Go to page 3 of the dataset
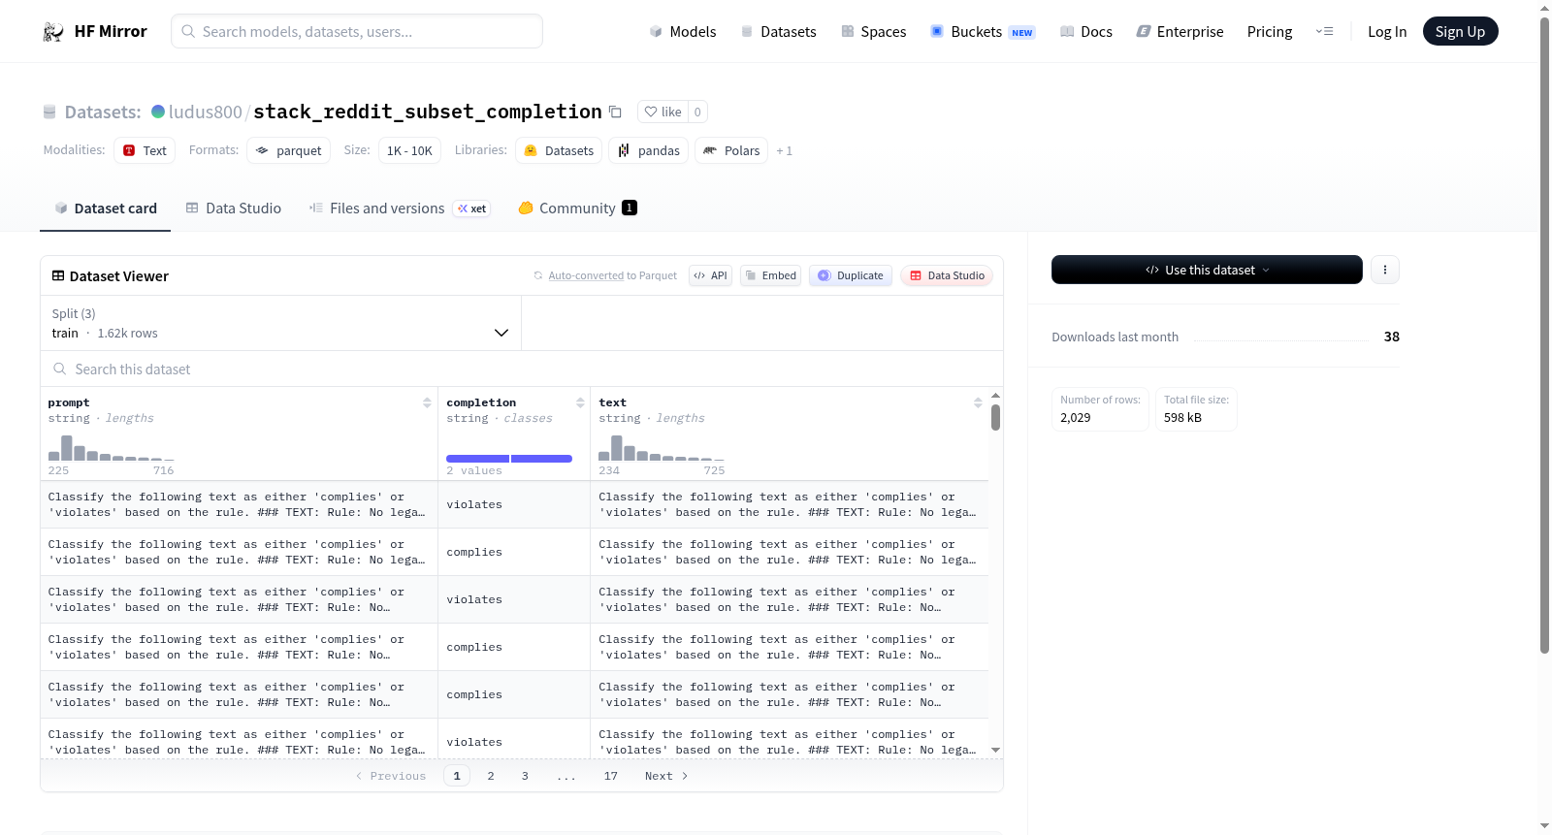Viewport: 1552px width, 835px height. [x=525, y=776]
